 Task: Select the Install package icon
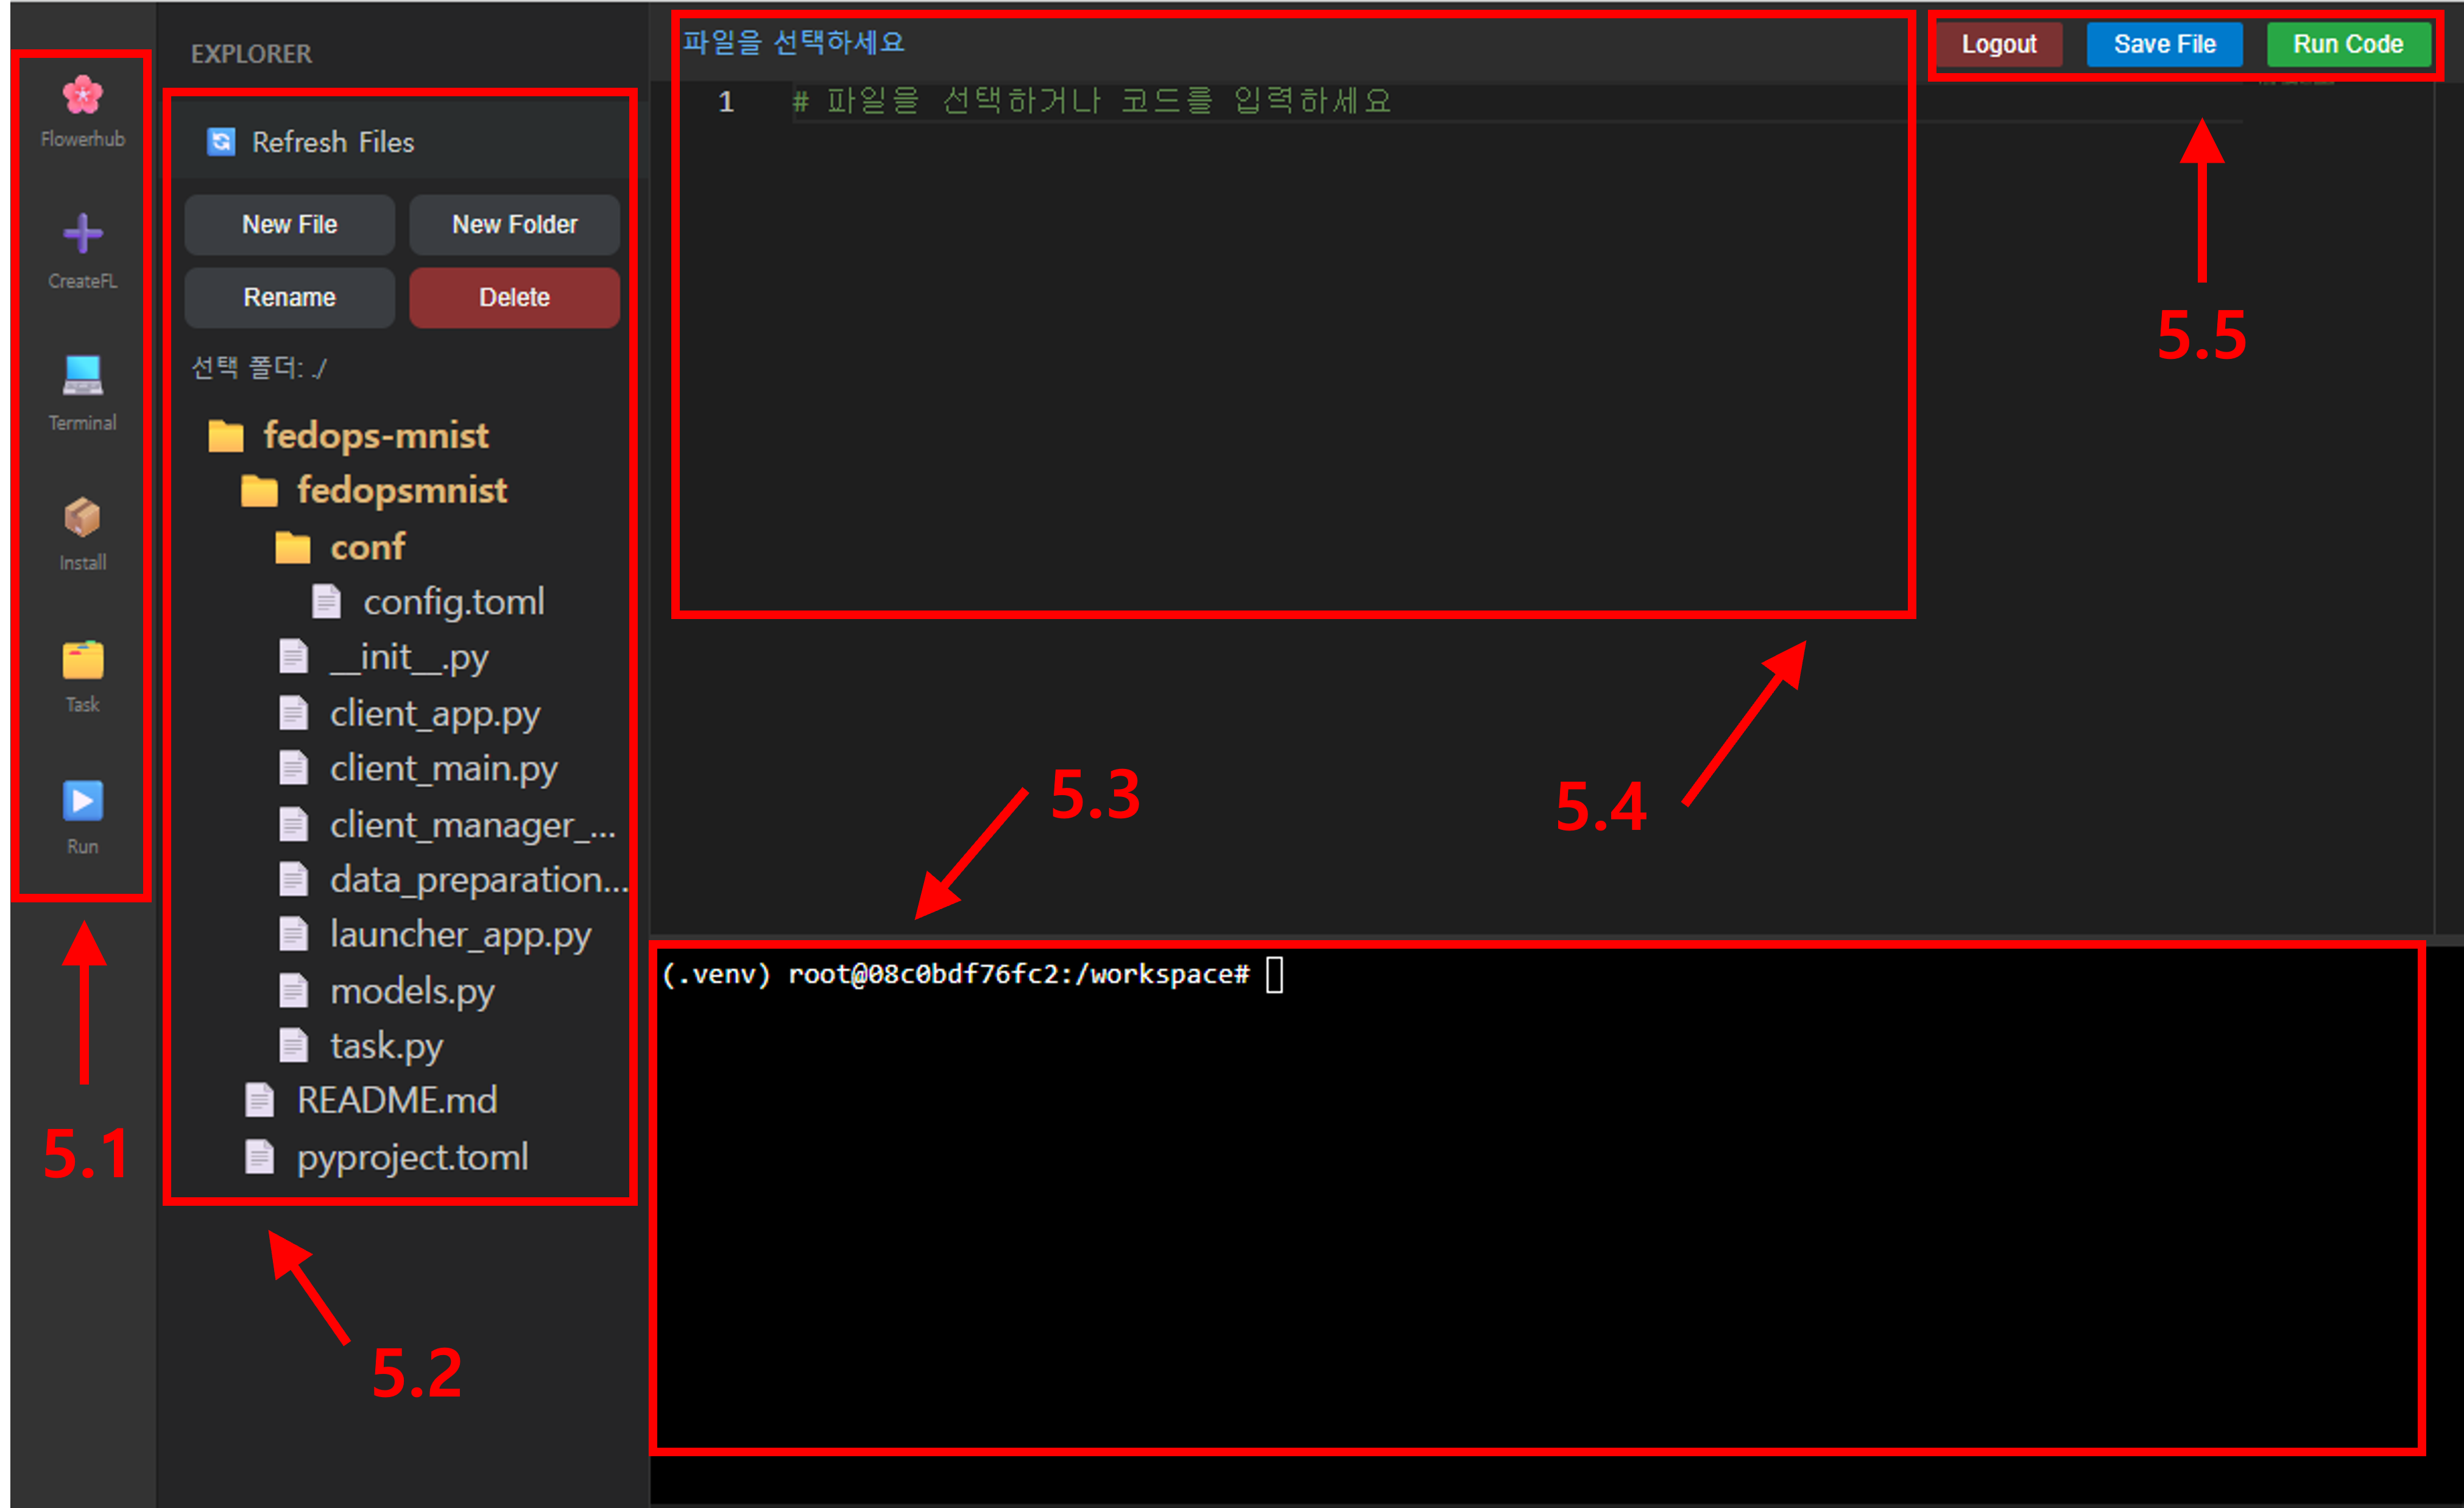(82, 518)
